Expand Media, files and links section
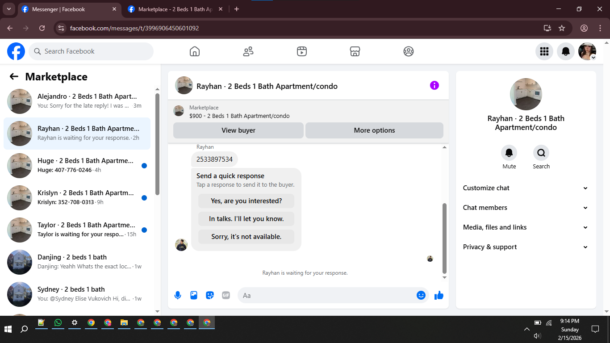Image resolution: width=610 pixels, height=343 pixels. coord(526,227)
